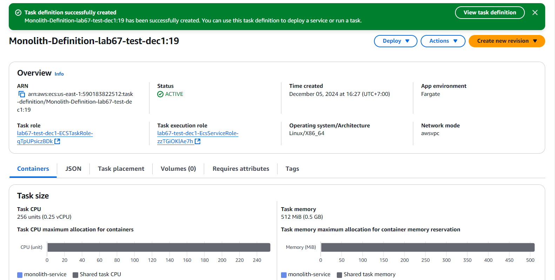
Task: Click the Fargate app environment value
Action: tap(430, 94)
